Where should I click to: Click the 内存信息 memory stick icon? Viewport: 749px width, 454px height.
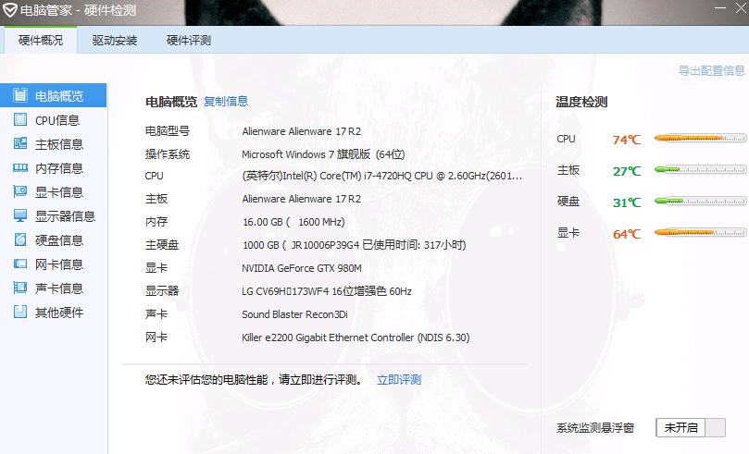tap(20, 167)
